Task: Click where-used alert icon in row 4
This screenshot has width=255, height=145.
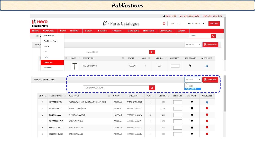Action: pos(207,121)
